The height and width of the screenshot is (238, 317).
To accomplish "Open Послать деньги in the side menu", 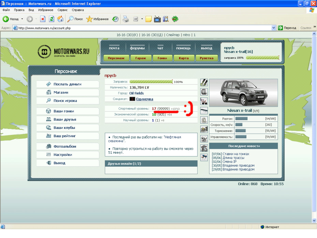I will pyautogui.click(x=68, y=84).
